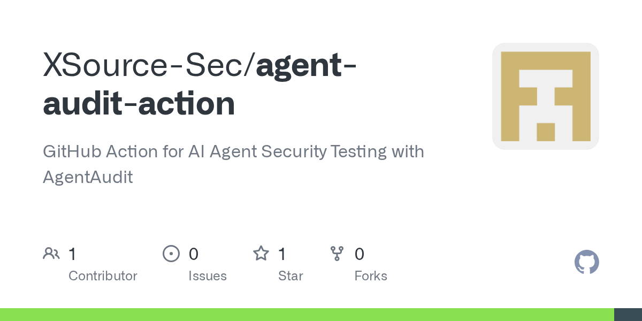Open the XSource-Sec gold avatar image
Viewport: 642px width, 321px height.
click(545, 96)
